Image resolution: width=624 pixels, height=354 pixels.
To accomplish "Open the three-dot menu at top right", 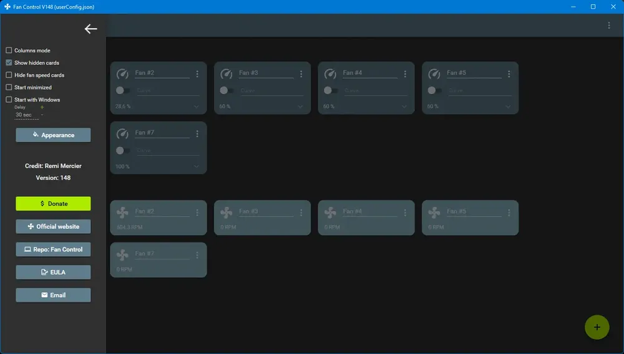I will pos(608,26).
